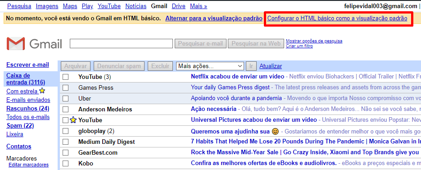Open Imagens in the top bar
The height and width of the screenshot is (170, 421).
point(47,6)
